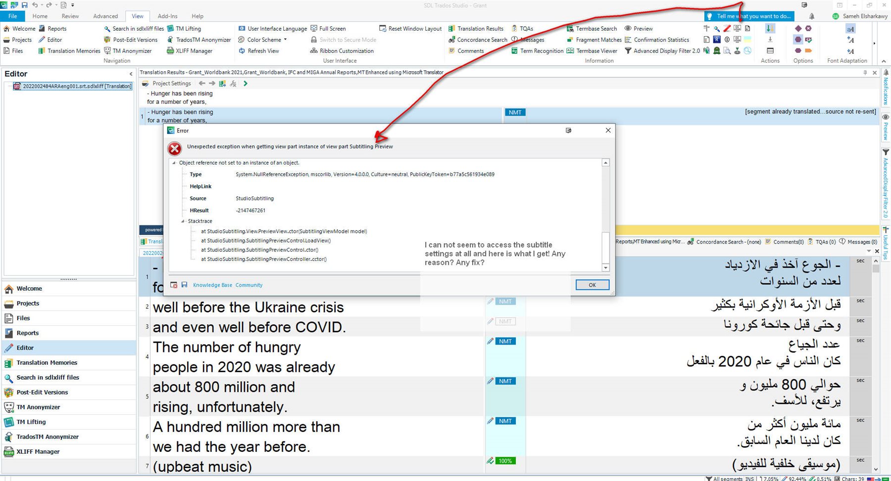This screenshot has width=891, height=481.
Task: Open XLIFF Manager from ribbon
Action: (190, 50)
